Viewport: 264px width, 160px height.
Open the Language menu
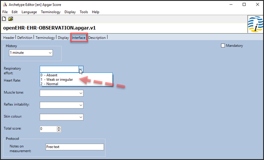point(29,12)
